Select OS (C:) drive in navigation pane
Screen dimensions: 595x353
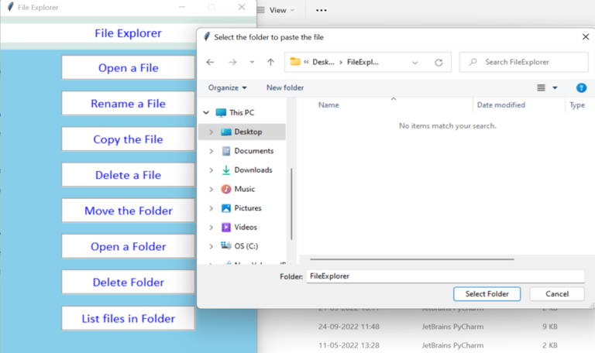[246, 246]
